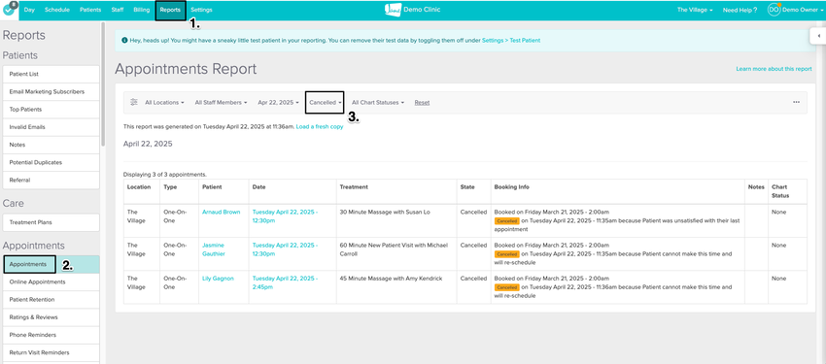Select the Reports tab
This screenshot has height=364, width=826.
pyautogui.click(x=170, y=10)
